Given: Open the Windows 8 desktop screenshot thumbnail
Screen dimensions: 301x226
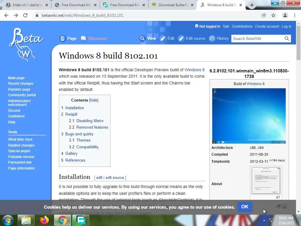Looking at the screenshot, I should [249, 116].
